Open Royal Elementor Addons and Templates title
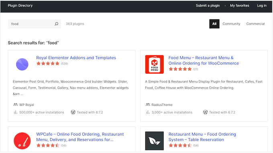The image size is (273, 153). click(76, 58)
